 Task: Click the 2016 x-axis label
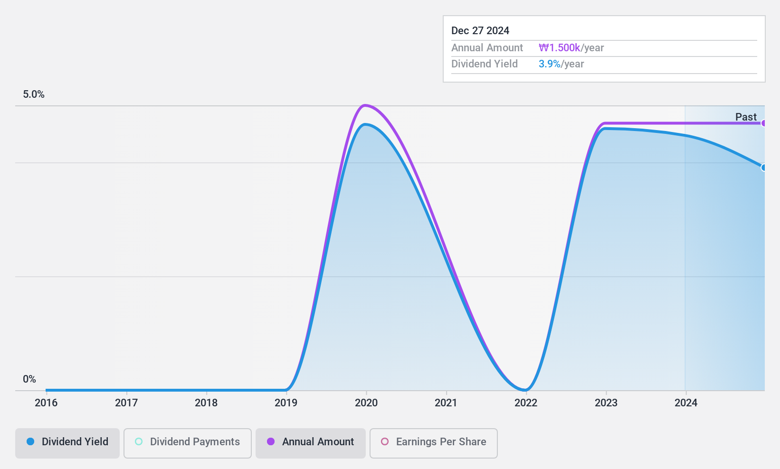click(46, 403)
